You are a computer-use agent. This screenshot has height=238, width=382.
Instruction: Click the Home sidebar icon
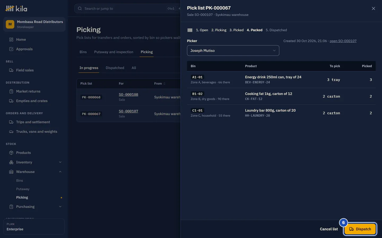[11, 40]
